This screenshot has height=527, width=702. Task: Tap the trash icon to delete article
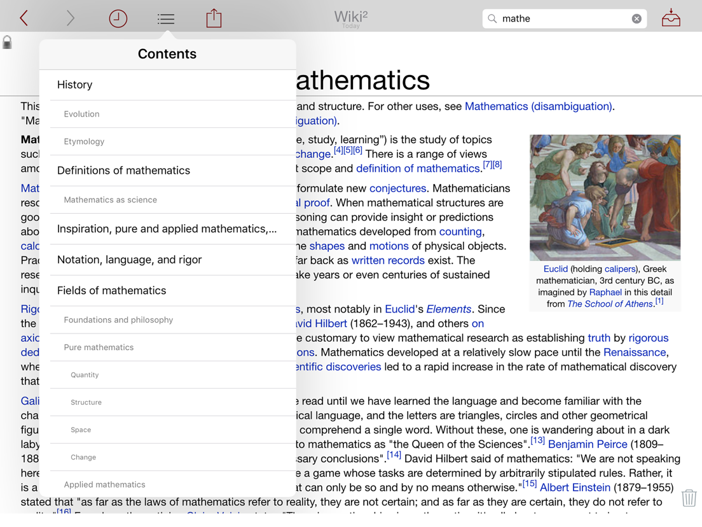(x=689, y=498)
